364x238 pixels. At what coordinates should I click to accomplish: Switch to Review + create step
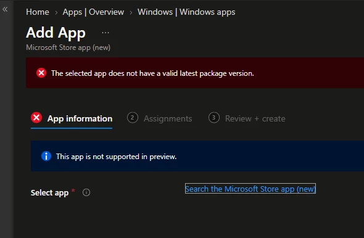click(x=247, y=118)
